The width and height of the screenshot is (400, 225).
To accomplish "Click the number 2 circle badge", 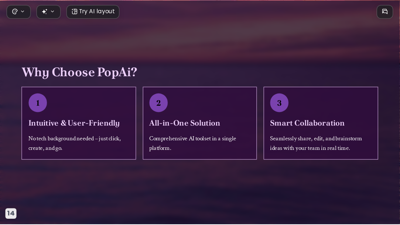I will (158, 103).
